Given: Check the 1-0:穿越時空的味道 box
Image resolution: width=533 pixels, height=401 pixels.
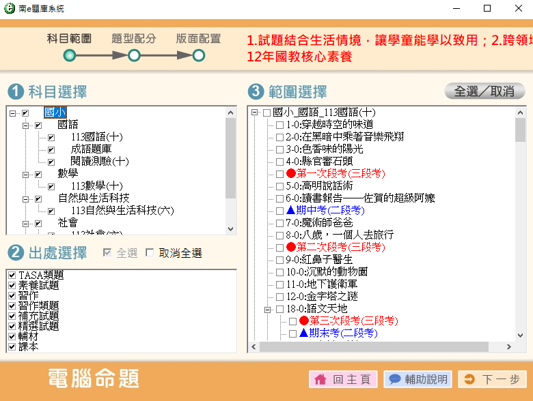Looking at the screenshot, I should click(x=279, y=125).
